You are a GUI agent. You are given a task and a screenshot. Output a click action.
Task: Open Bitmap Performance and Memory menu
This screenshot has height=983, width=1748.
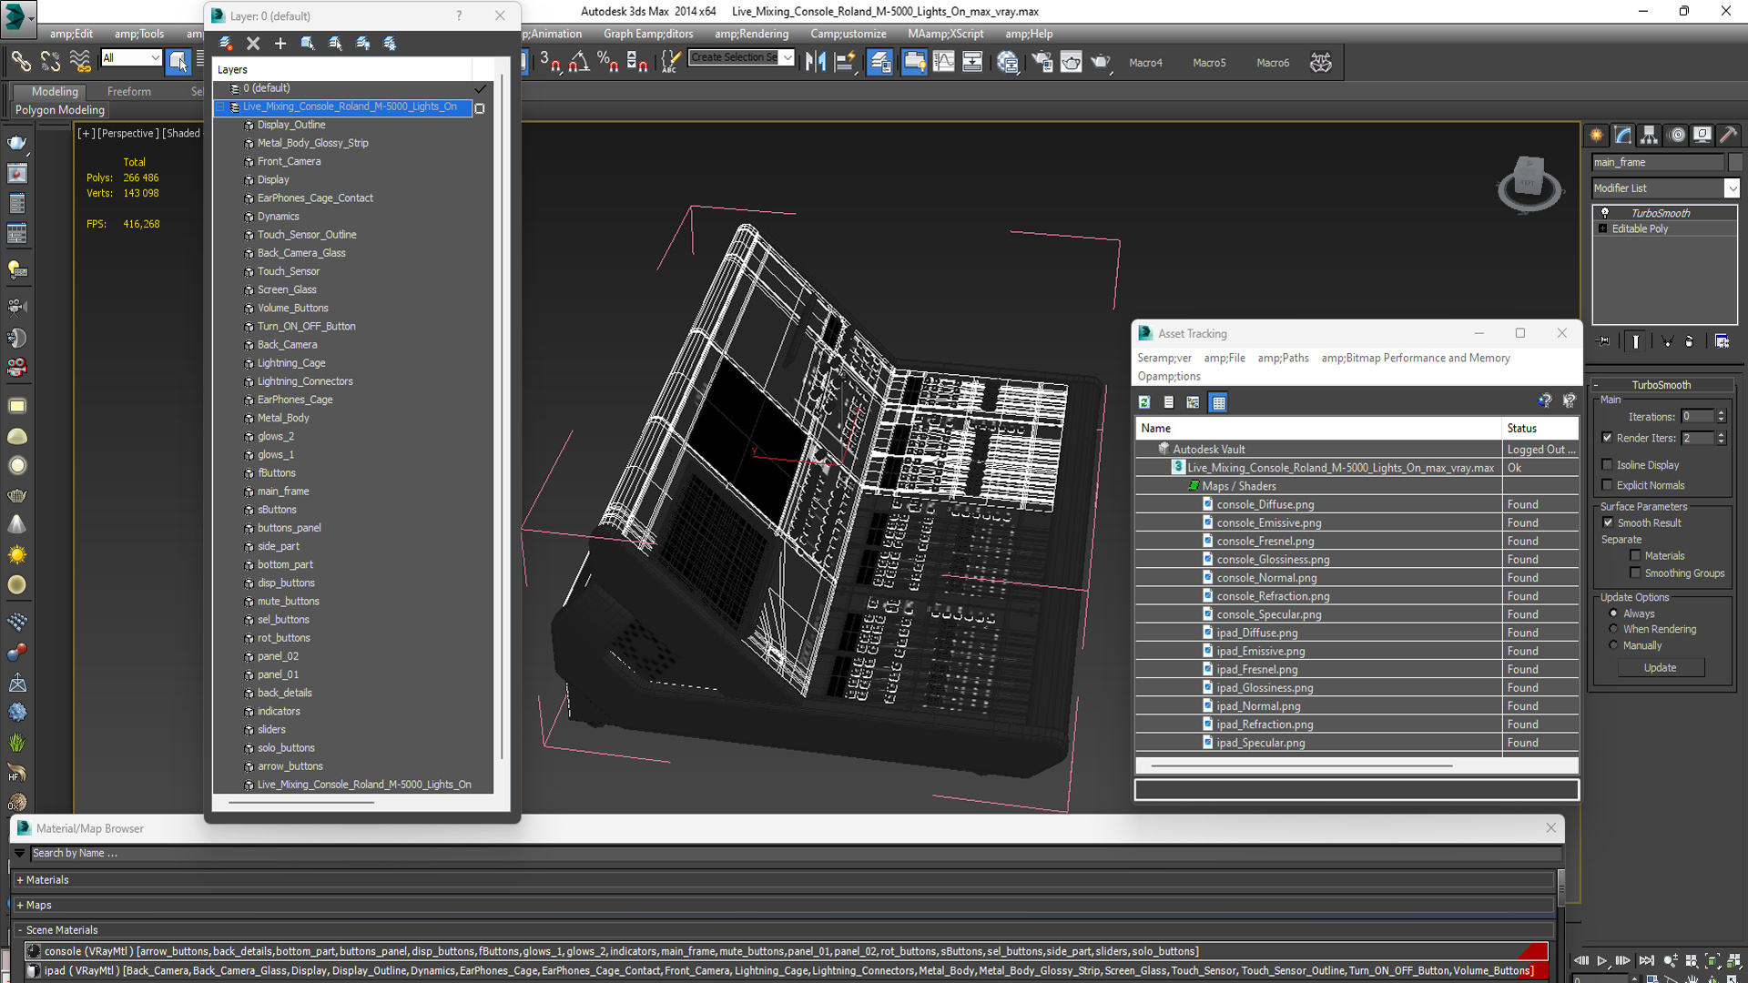click(x=1416, y=358)
